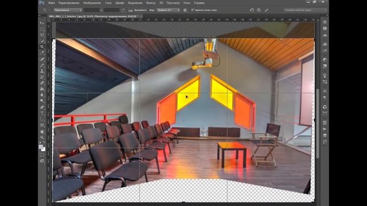Open the crop overlay view dropdown
This screenshot has width=367, height=206.
click(x=168, y=10)
